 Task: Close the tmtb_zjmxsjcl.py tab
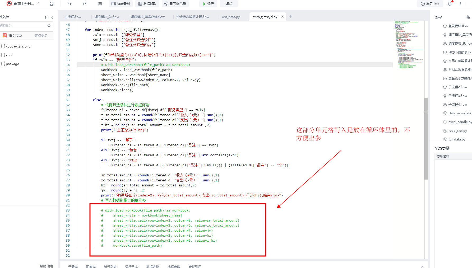[x=283, y=17]
